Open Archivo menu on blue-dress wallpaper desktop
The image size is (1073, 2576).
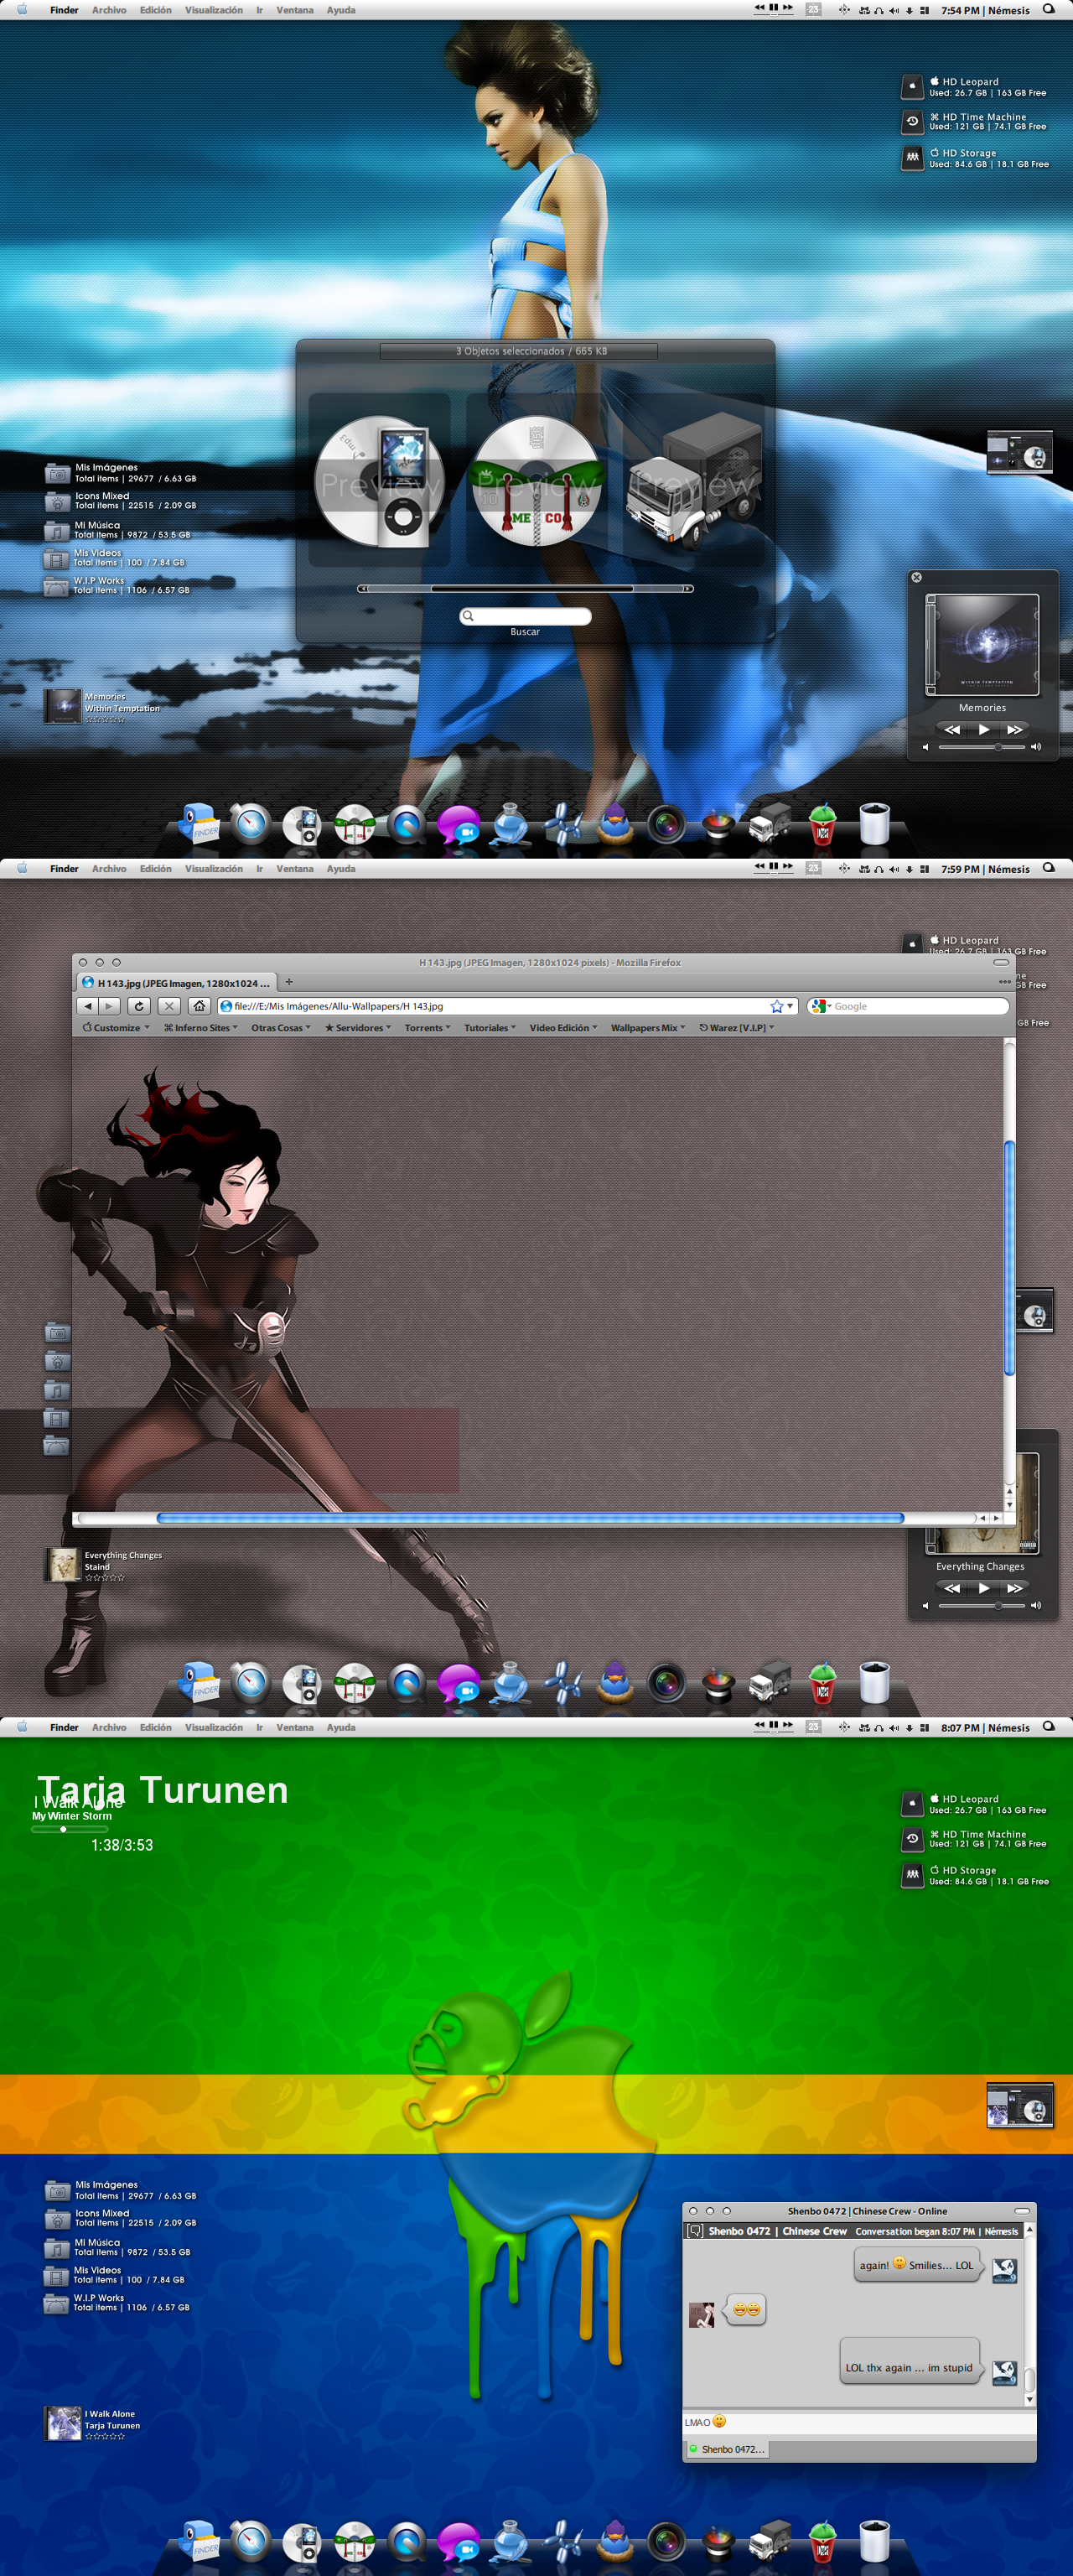109,10
